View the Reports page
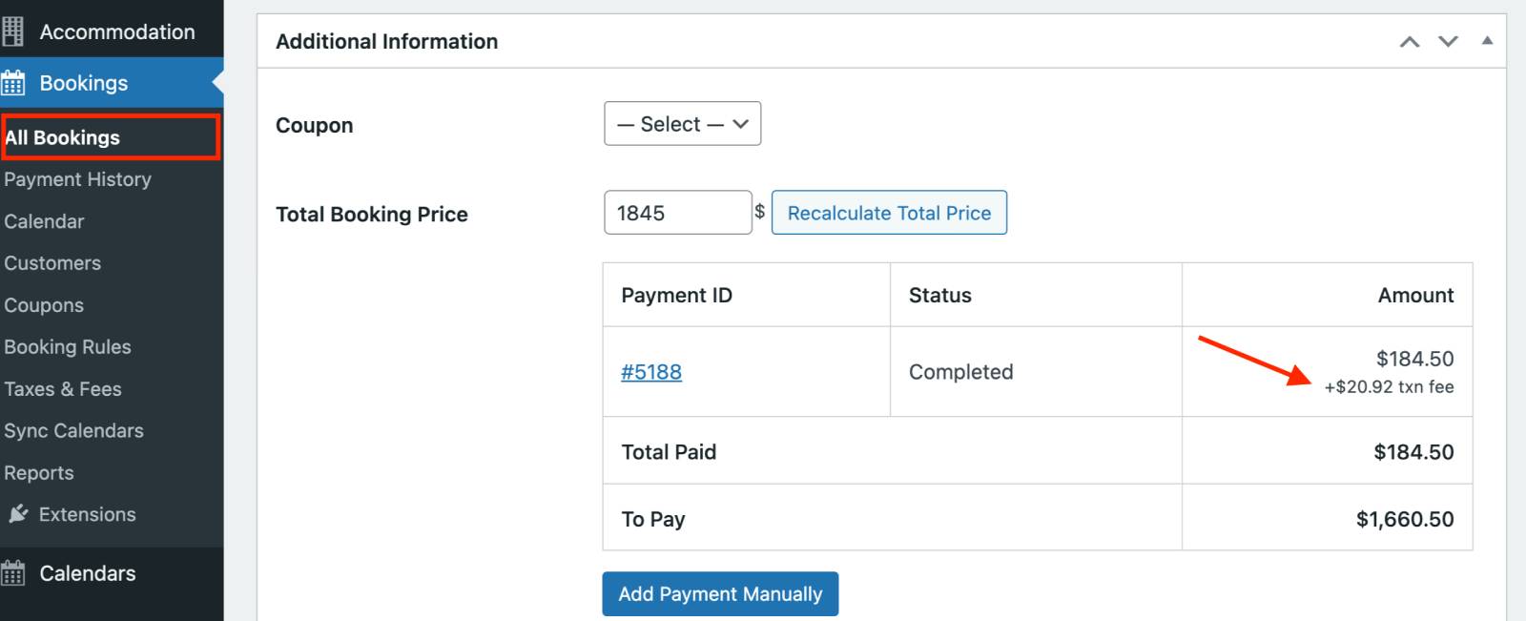Image resolution: width=1526 pixels, height=621 pixels. point(39,473)
